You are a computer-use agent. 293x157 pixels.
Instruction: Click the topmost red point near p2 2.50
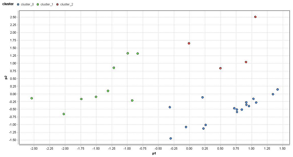pyautogui.click(x=255, y=17)
